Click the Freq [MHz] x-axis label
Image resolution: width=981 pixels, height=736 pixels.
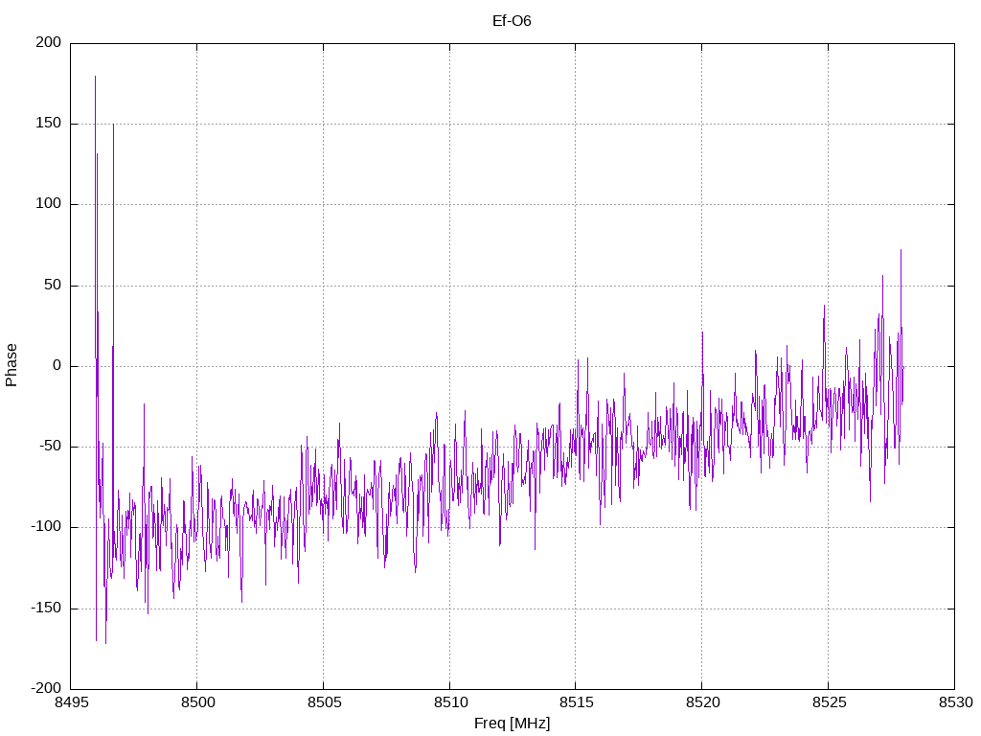tap(512, 723)
